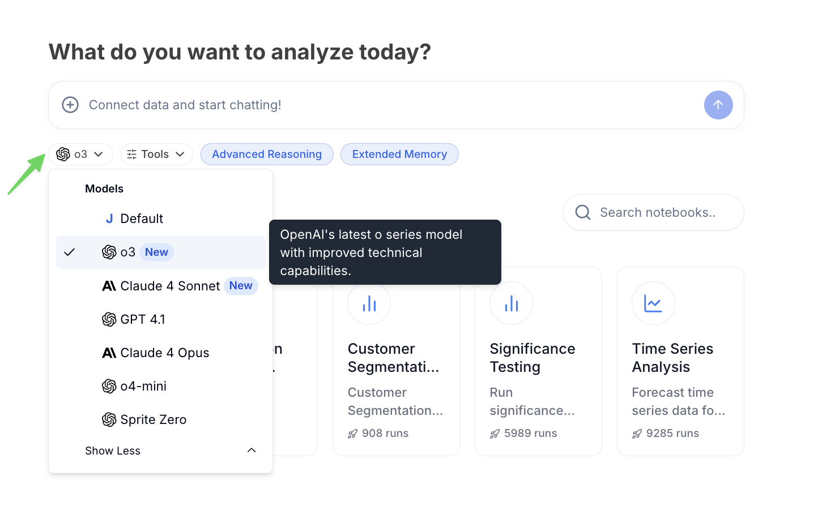Click the Show Less text

coord(113,451)
